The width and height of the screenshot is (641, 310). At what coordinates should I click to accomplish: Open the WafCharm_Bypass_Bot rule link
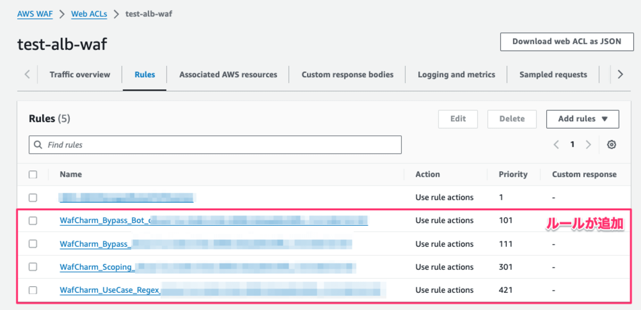pyautogui.click(x=214, y=220)
